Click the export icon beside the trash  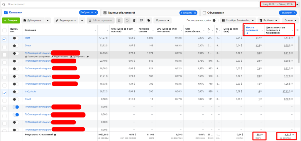142,21
